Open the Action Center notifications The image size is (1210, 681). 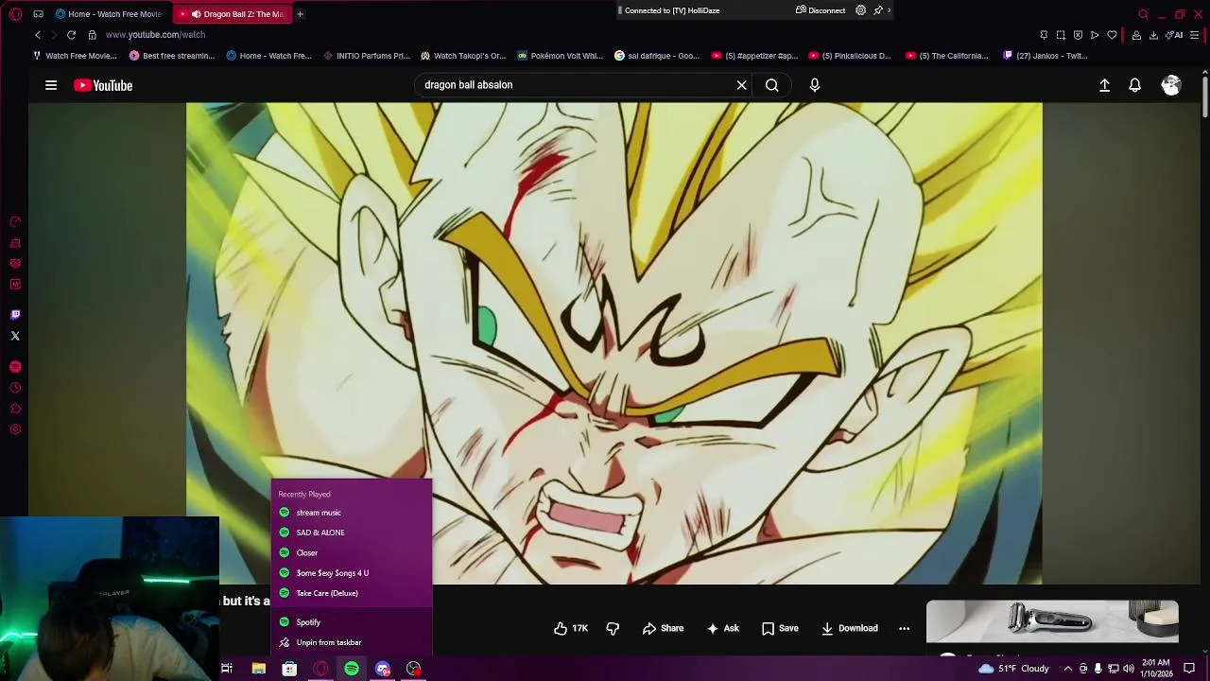(x=1189, y=669)
